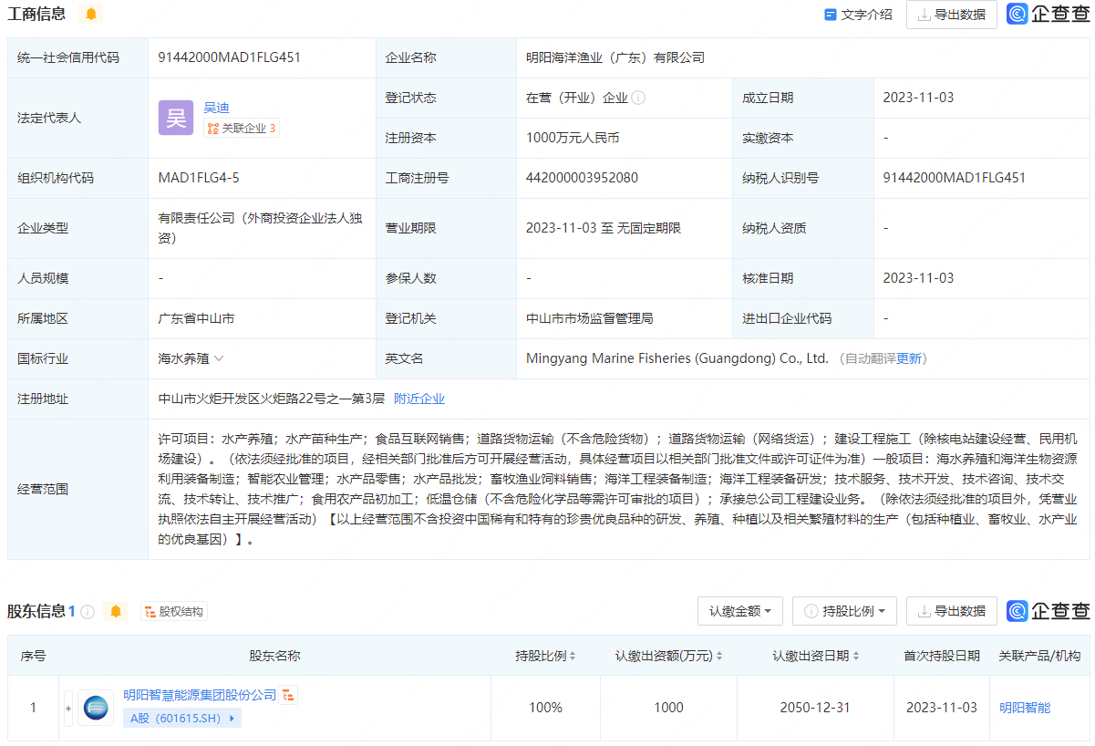Viewport: 1095px width, 746px height.
Task: Click the 导出数据 button in shareholder section
Action: click(952, 611)
